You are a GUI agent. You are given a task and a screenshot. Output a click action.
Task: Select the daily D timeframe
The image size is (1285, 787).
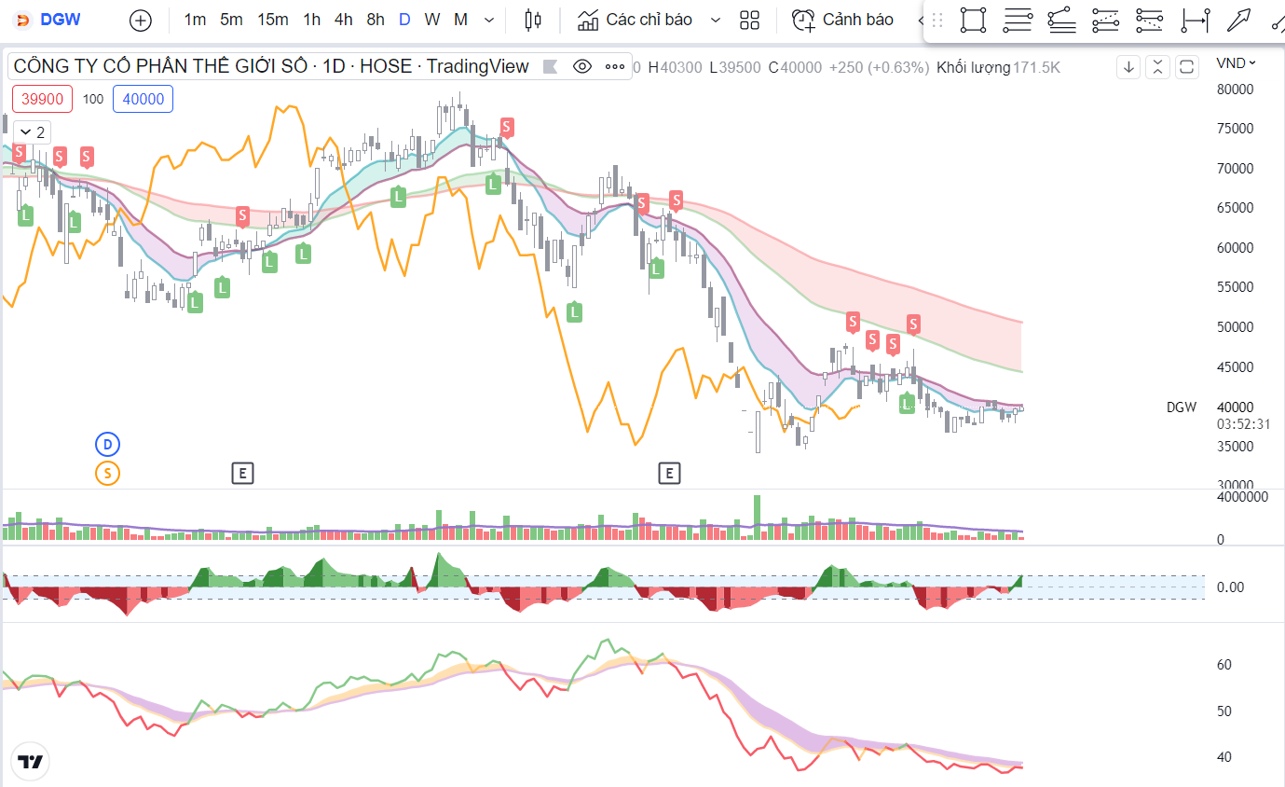[404, 20]
